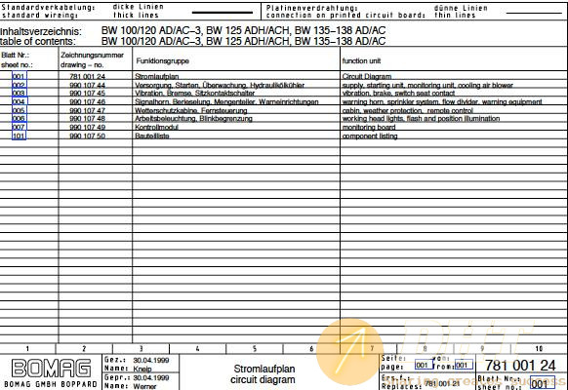Viewport: 568px width, 390px height.
Task: Click the sheet no. 001 box bottom right
Action: [x=542, y=383]
